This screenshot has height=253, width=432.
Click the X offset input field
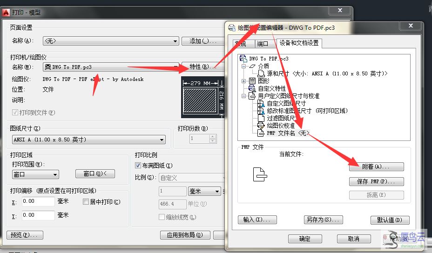[x=38, y=201]
